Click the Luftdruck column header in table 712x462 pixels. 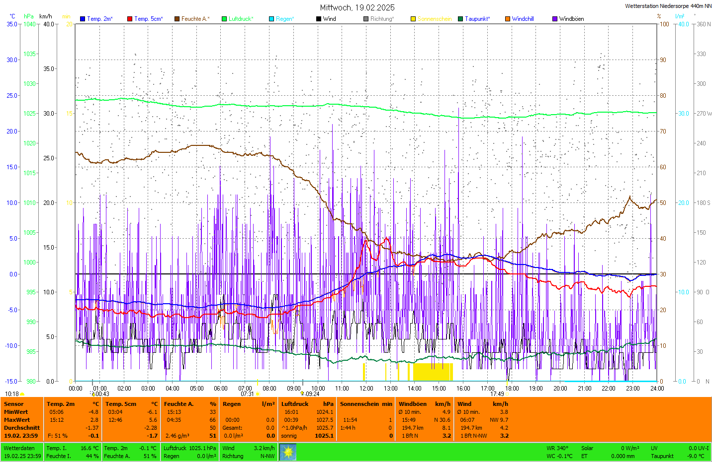click(x=295, y=404)
